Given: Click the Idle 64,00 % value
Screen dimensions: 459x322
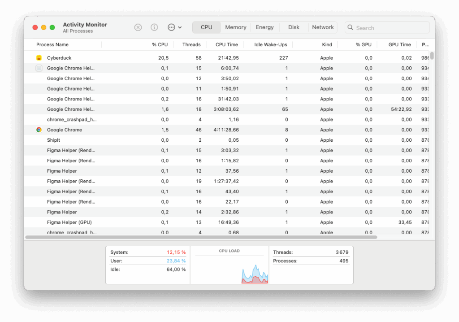Looking at the screenshot, I should tap(176, 269).
